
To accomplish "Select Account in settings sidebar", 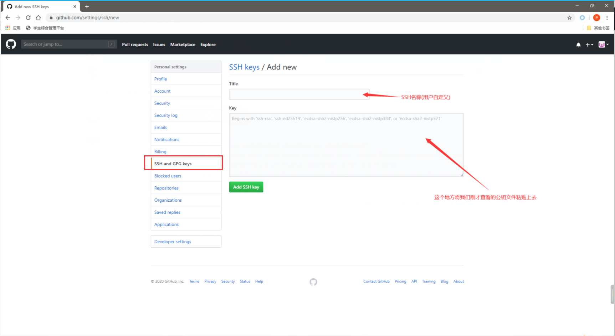I will [x=186, y=91].
